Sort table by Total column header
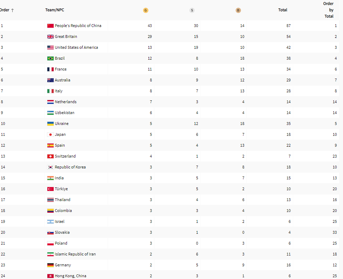The width and height of the screenshot is (343, 279). [x=283, y=10]
